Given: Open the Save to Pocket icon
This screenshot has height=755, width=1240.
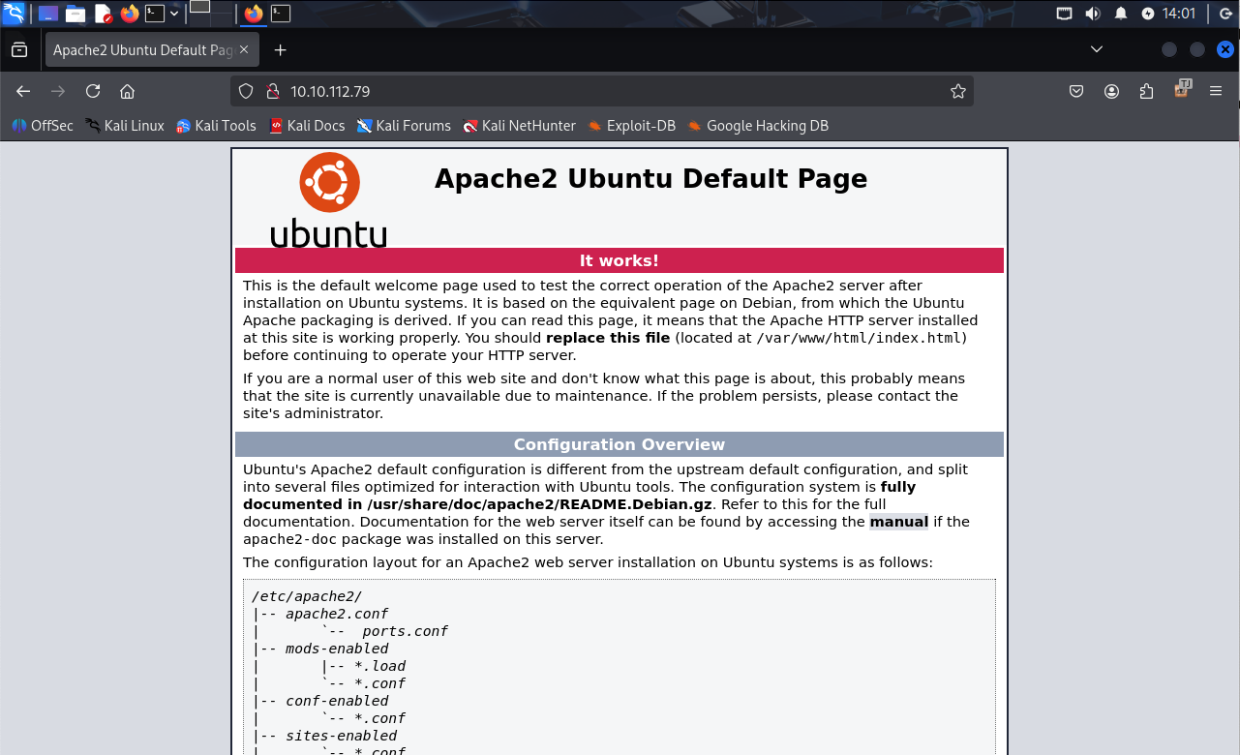Looking at the screenshot, I should pos(1076,91).
